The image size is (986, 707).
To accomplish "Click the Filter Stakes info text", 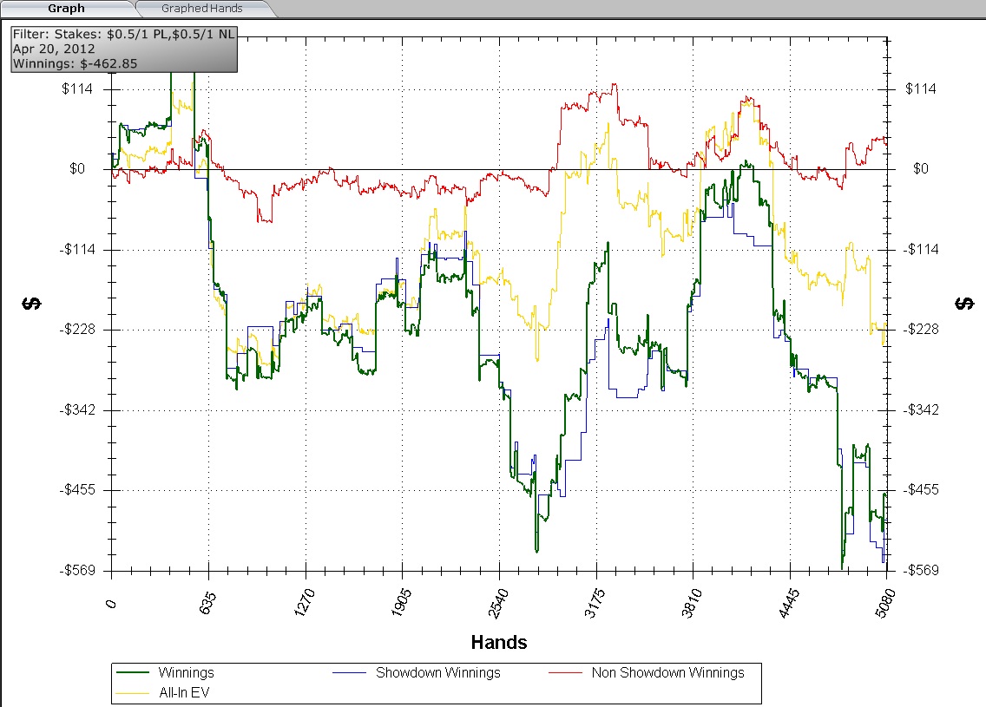I will pyautogui.click(x=124, y=36).
